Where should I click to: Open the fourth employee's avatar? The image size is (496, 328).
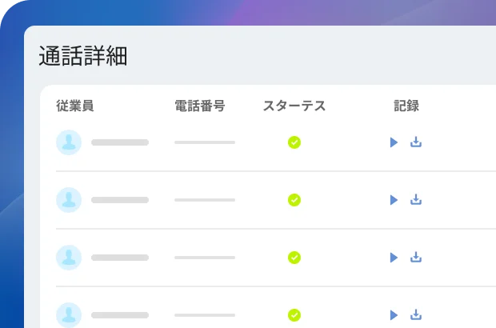[x=69, y=315]
